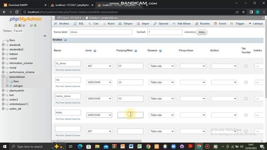Open Jenis dropdown for nis row
Viewport: 267px width, 150px height.
coord(99,82)
